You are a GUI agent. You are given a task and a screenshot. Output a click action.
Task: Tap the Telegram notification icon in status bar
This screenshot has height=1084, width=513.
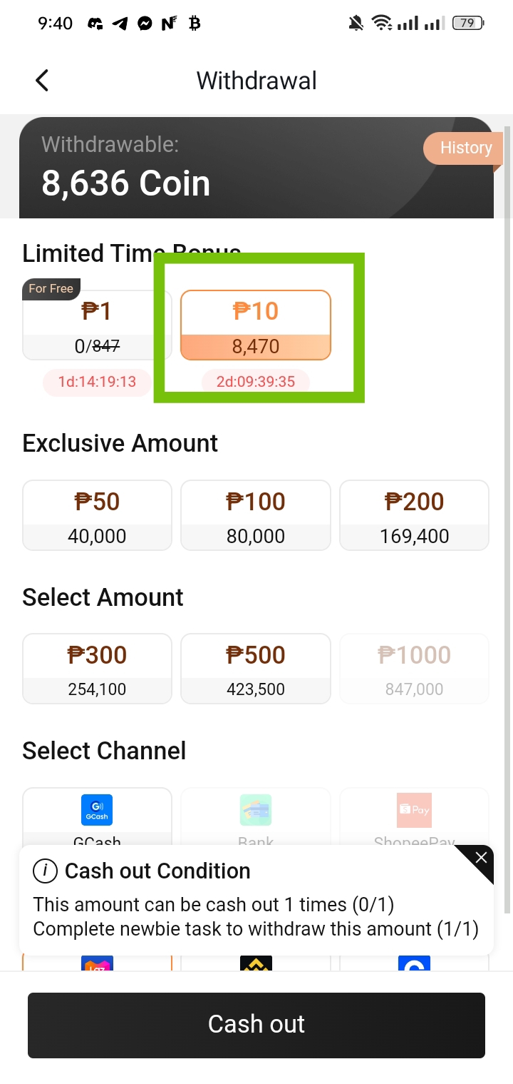tap(120, 24)
